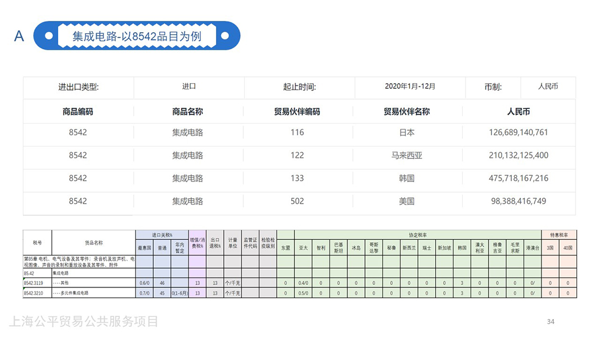Select the 日本 trade partner row
This screenshot has width=600, height=337.
(407, 133)
